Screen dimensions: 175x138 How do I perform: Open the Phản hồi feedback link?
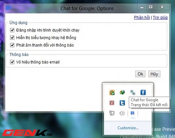142,18
